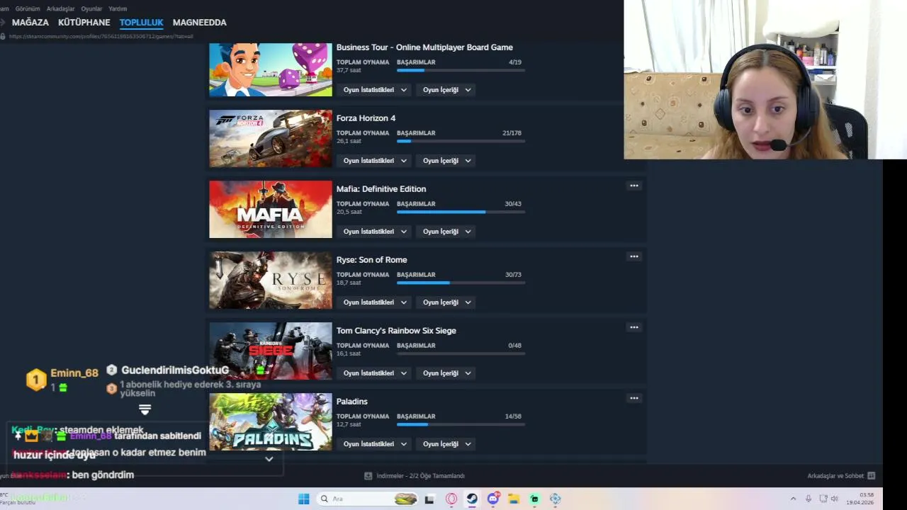Open options menu for Mafia: Definitive Edition
907x510 pixels.
pos(634,186)
